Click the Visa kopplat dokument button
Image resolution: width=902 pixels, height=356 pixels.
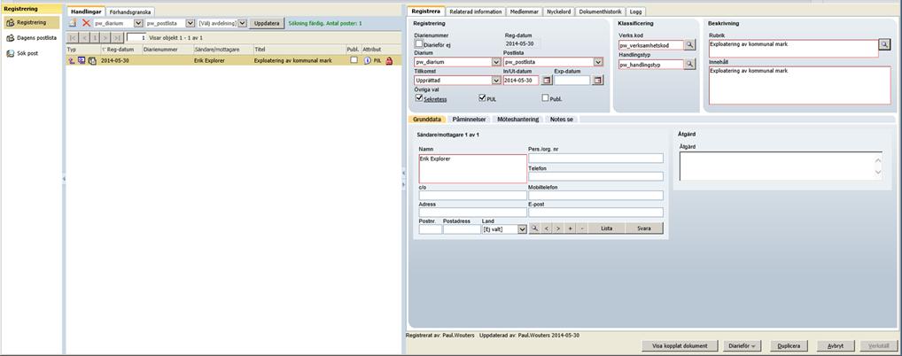coord(680,345)
